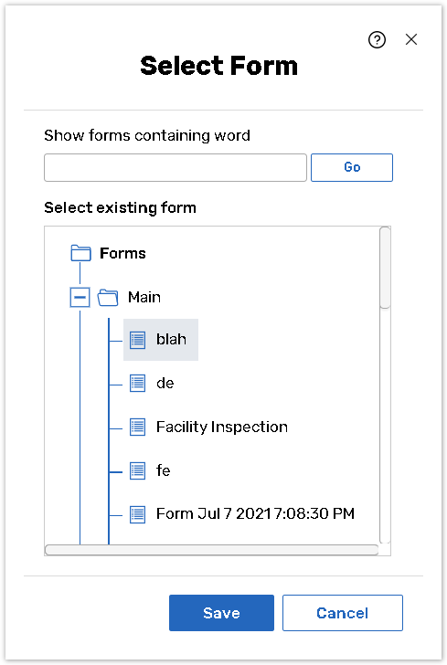447x665 pixels.
Task: Click the Form Jul 7 2021 icon
Action: pyautogui.click(x=137, y=514)
